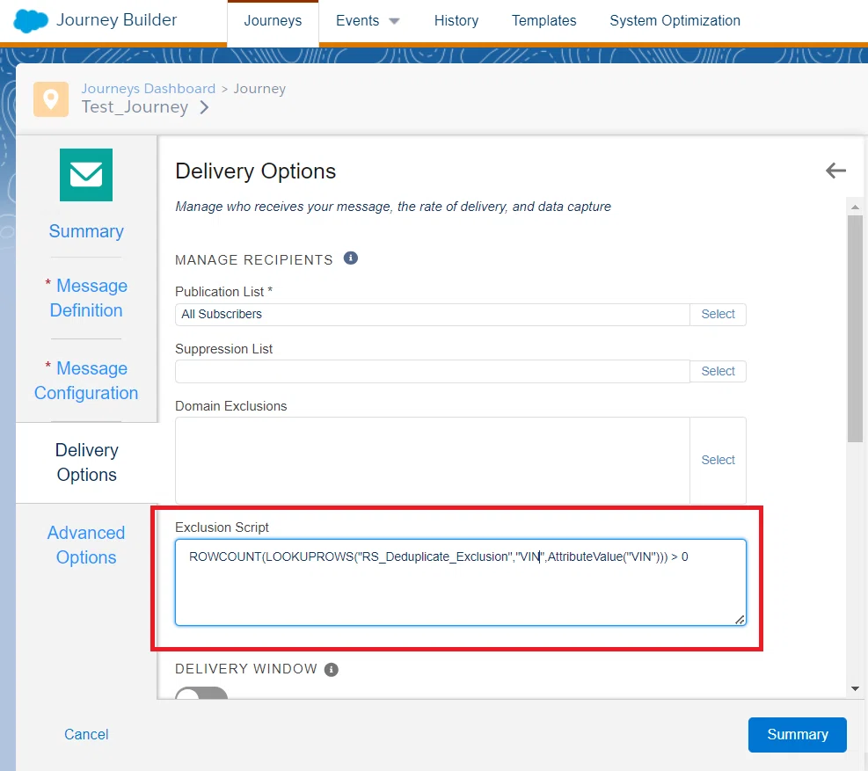The image size is (868, 771).
Task: Open the System Optimization tab
Action: (x=675, y=21)
